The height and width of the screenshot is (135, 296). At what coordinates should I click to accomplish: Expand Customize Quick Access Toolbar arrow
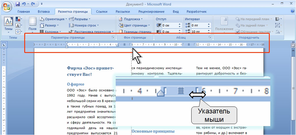click(x=42, y=4)
